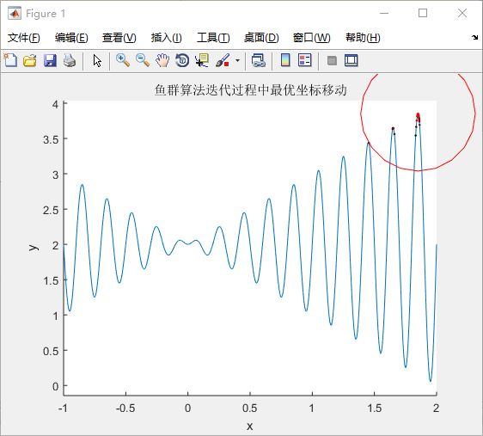Select the Edit Plot arrow tool

click(97, 60)
